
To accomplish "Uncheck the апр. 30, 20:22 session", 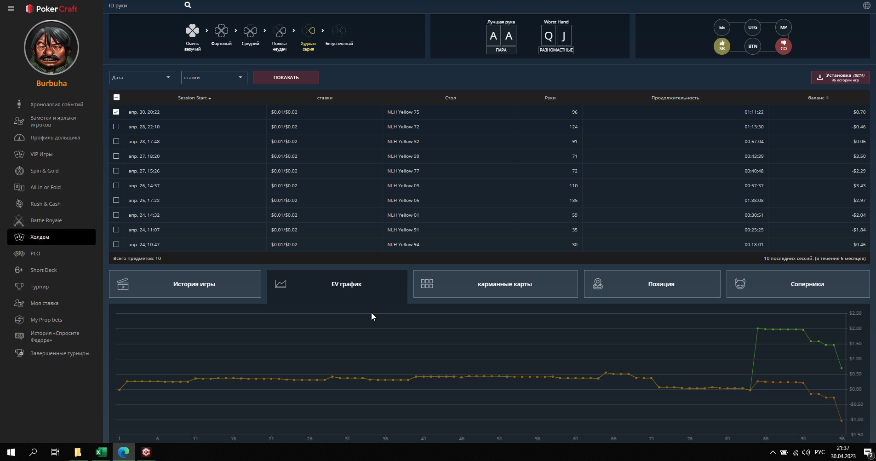I will tap(116, 112).
